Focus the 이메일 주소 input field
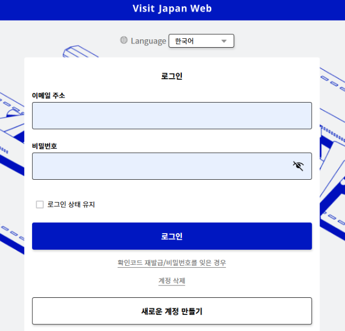 tap(172, 116)
